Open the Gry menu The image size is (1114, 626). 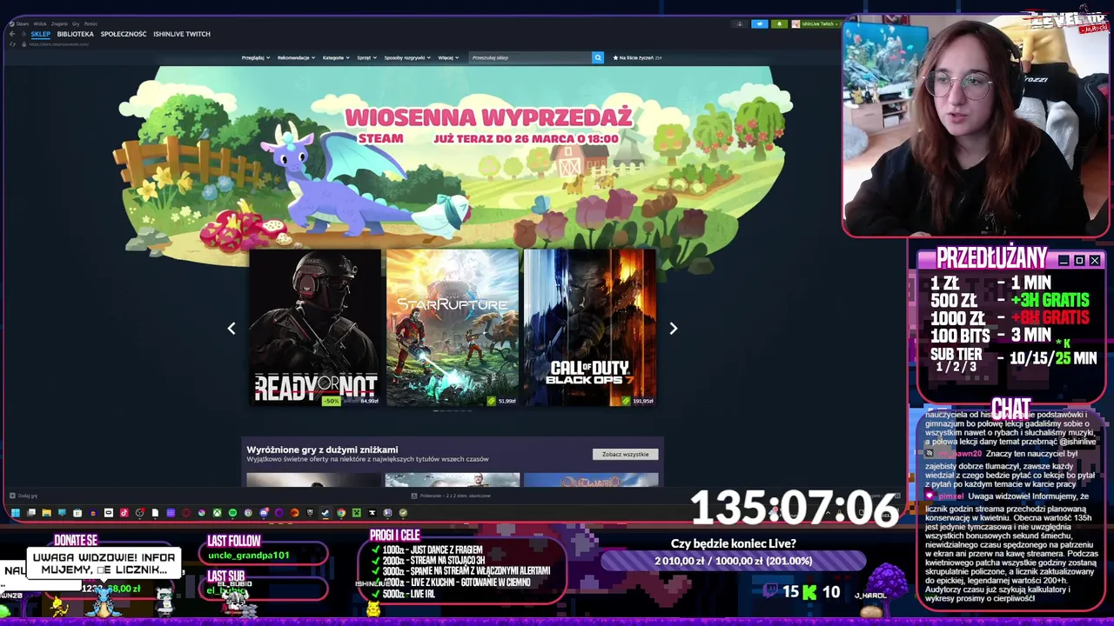(76, 24)
